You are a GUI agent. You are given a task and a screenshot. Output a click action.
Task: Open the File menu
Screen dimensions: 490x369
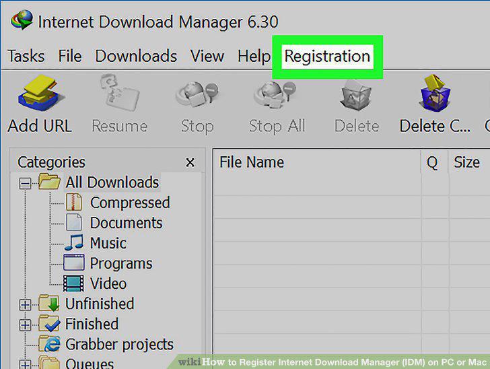70,57
